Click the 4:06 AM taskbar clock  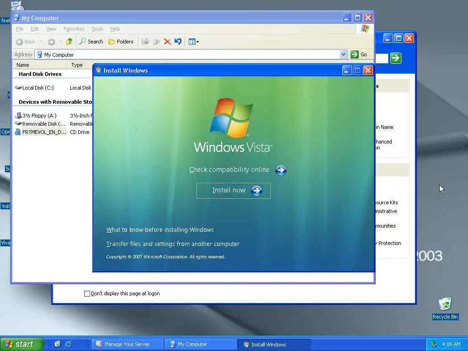pyautogui.click(x=451, y=344)
